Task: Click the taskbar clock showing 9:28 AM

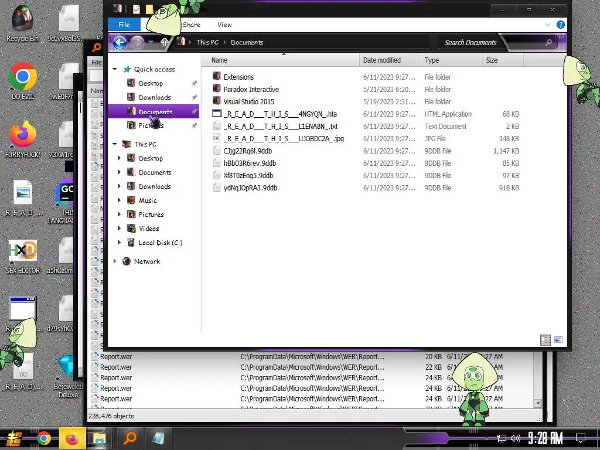Action: (x=546, y=438)
